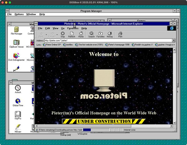Select the Startup (old) group icon
This screenshot has width=187, height=145.
pyautogui.click(x=65, y=135)
